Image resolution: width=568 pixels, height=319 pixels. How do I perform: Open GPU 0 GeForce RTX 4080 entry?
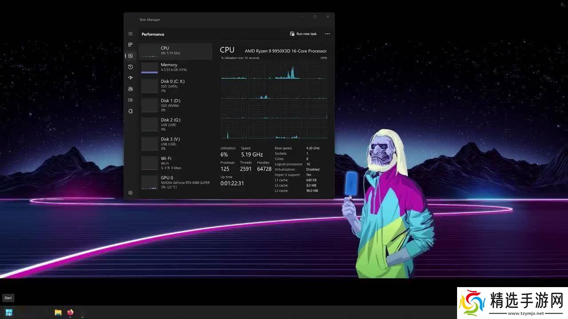[x=176, y=182]
